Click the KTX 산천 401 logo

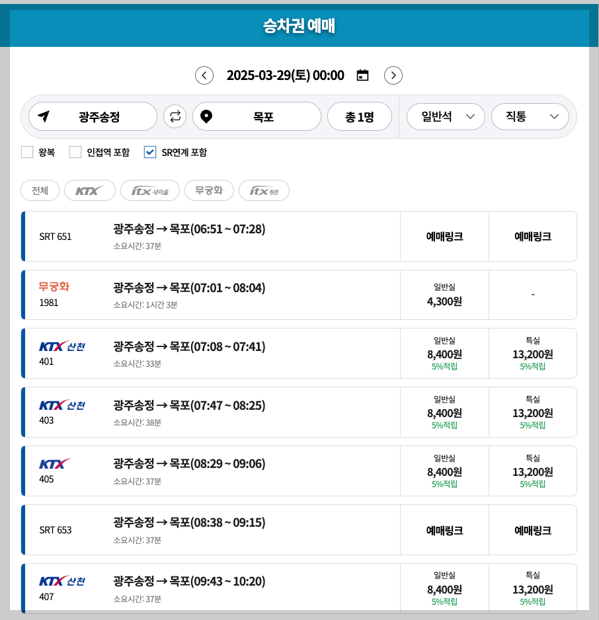62,346
